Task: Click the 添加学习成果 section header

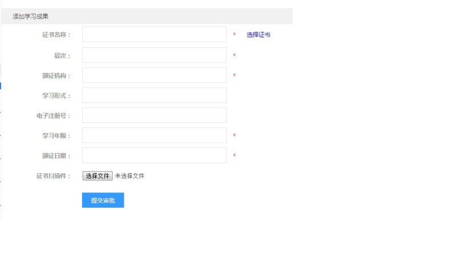Action: coord(31,17)
